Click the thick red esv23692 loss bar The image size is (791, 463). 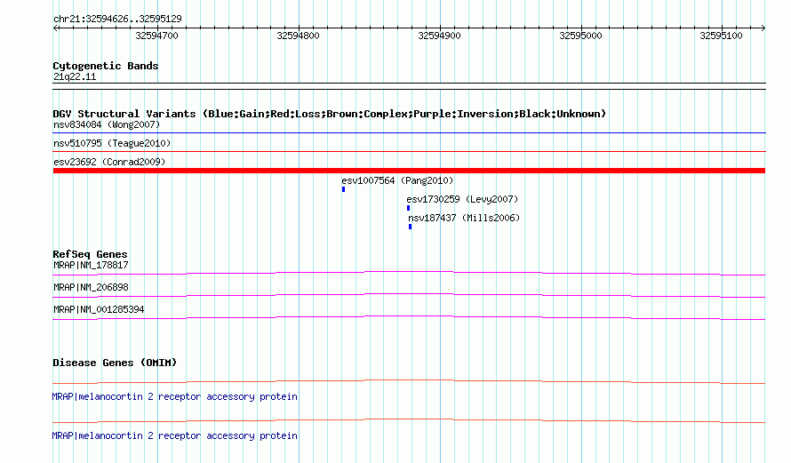tap(409, 171)
